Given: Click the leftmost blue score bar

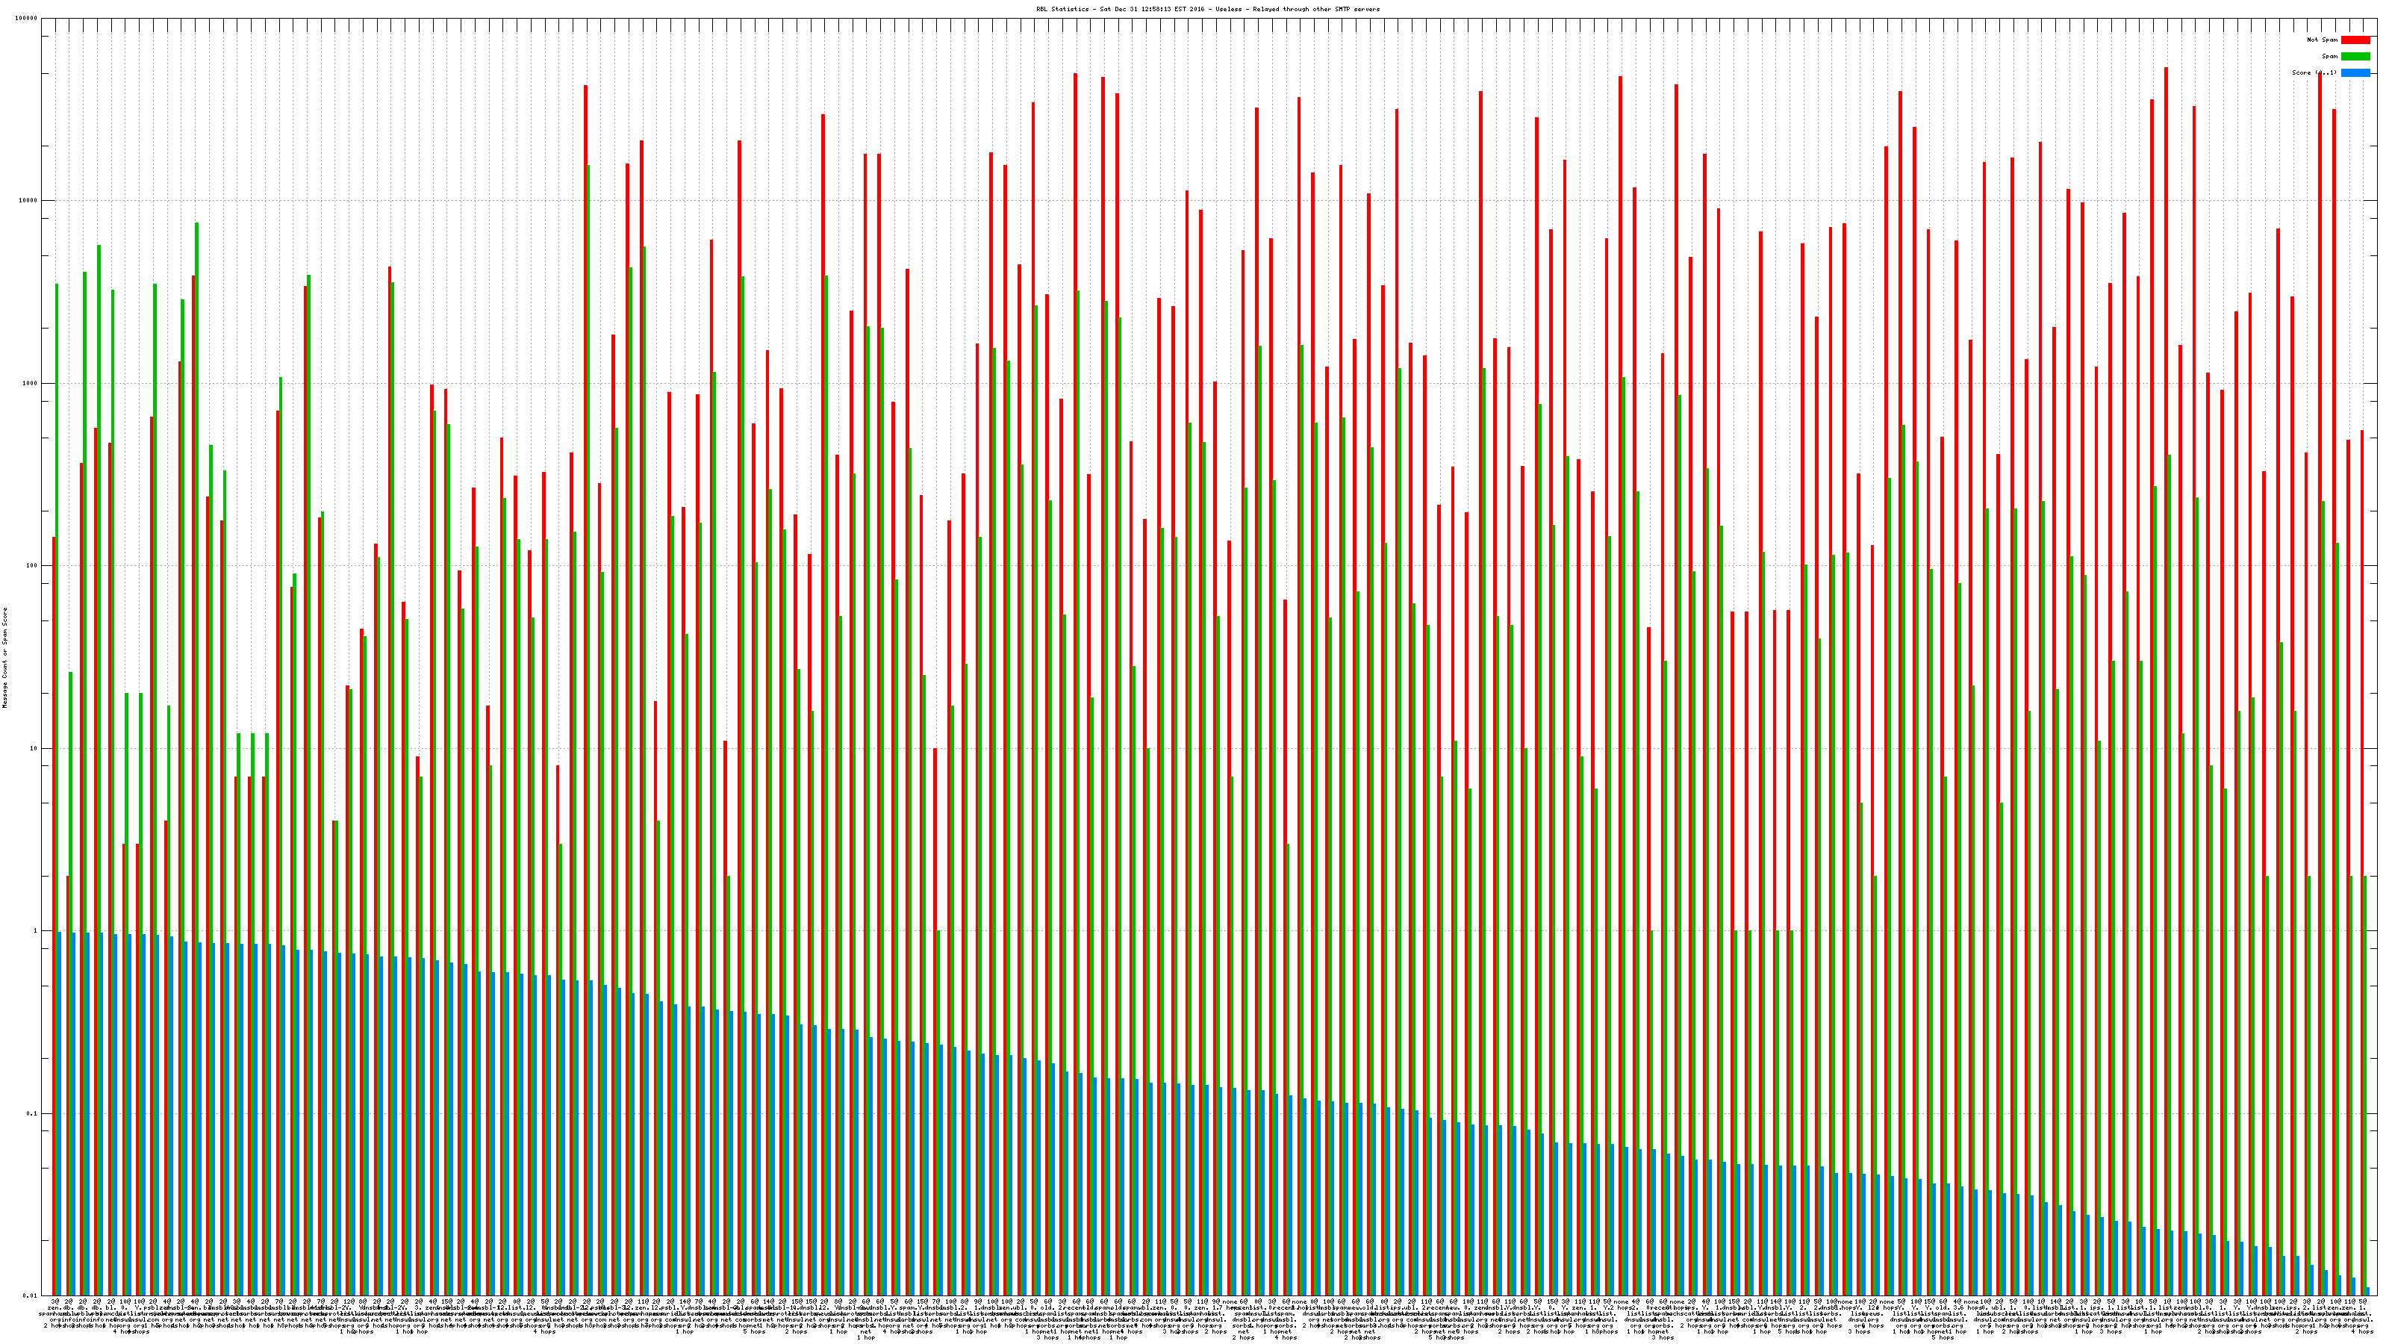Looking at the screenshot, I should 60,1113.
